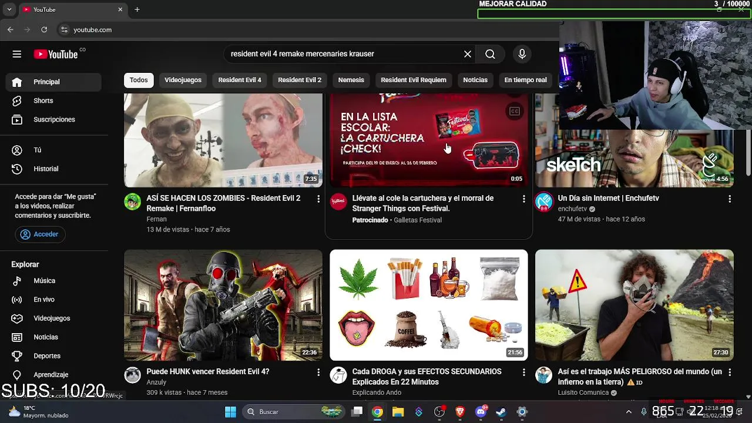Open the Cada DROGA video thumbnail
The image size is (752, 423).
429,305
